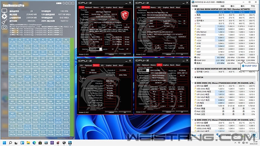Open About tab in the Mainboard CPU-Z window
The width and height of the screenshot is (260, 146).
pyautogui.click(x=178, y=7)
